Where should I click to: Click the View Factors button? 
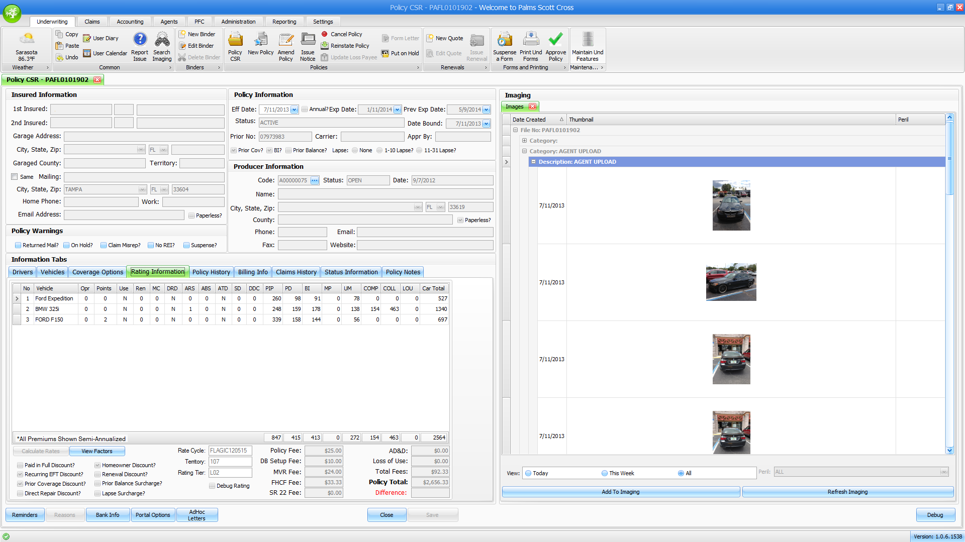click(x=97, y=451)
